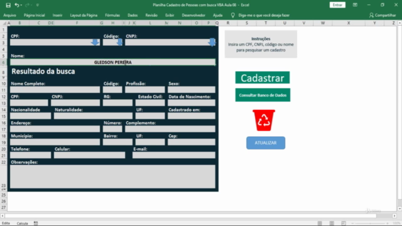Select the Cep field
Viewport: 402px width, 226px height.
click(x=192, y=142)
